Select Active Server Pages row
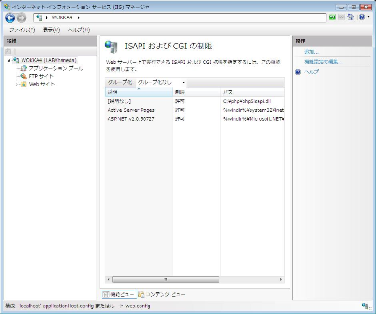 (195, 110)
